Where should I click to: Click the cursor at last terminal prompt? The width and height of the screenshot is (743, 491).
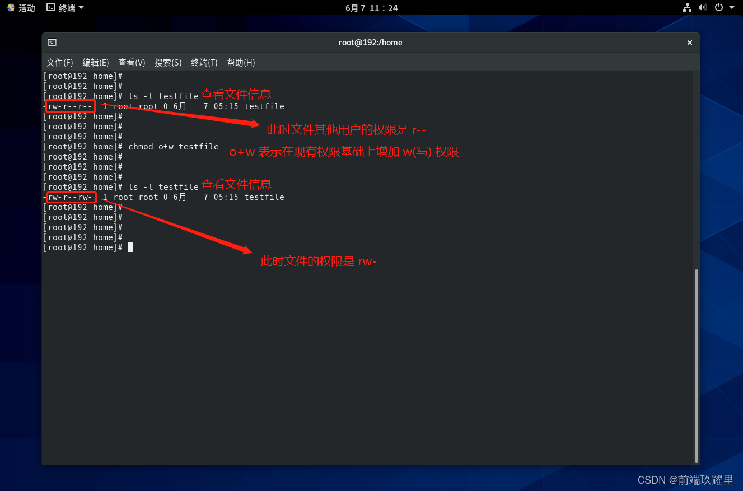pos(130,247)
